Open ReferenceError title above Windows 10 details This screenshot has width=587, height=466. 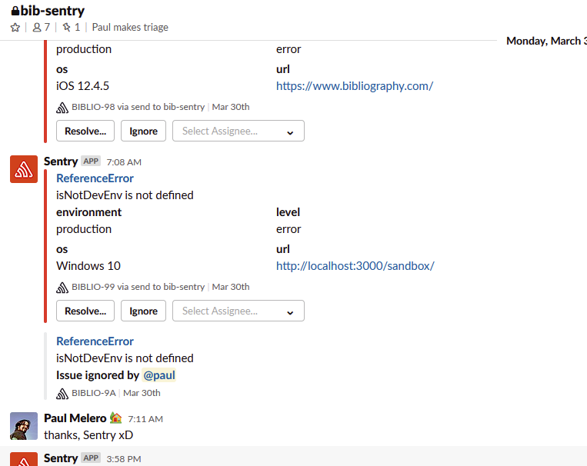[x=95, y=178]
